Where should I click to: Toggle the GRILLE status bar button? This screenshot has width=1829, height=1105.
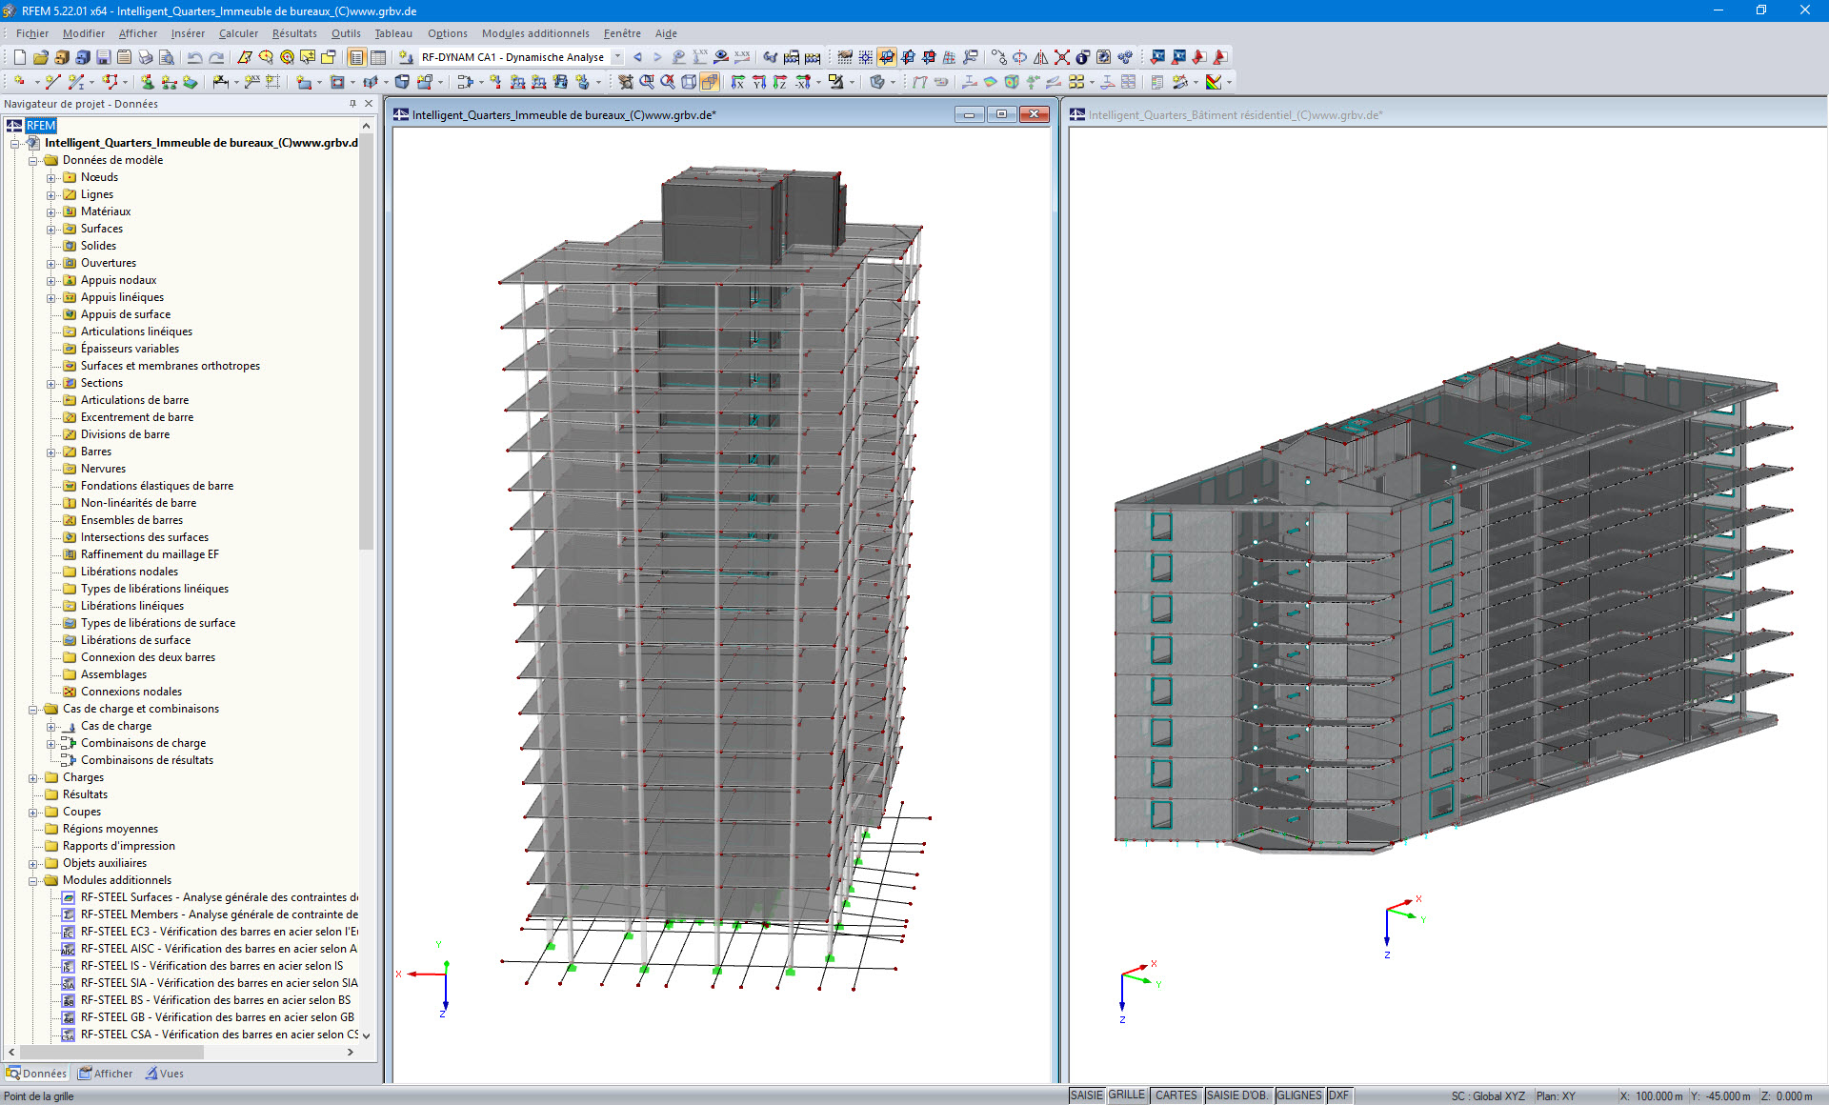coord(1125,1095)
